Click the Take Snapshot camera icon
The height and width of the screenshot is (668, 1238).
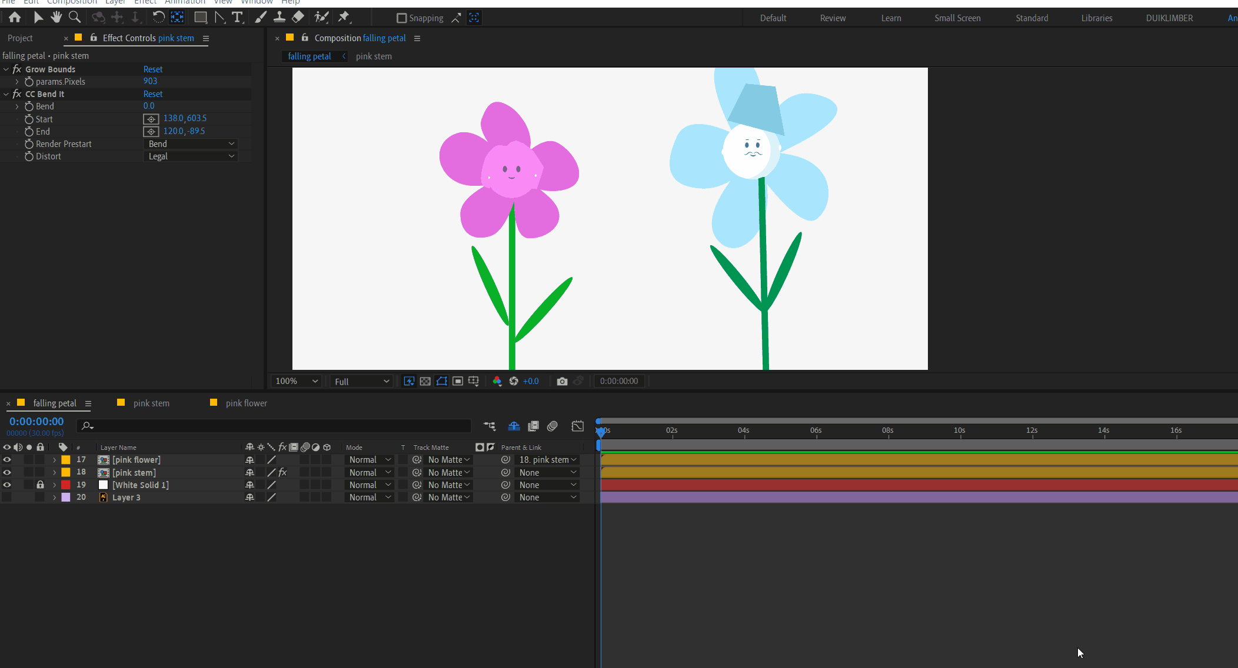pyautogui.click(x=562, y=381)
